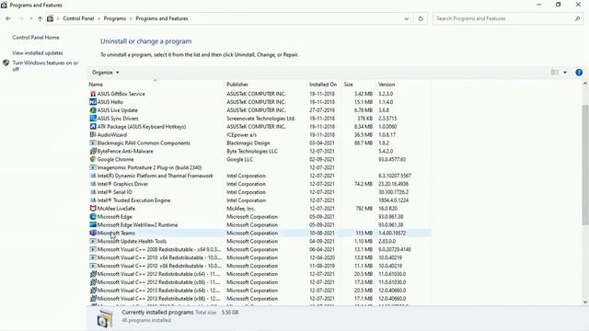The width and height of the screenshot is (589, 331).
Task: Click the Microsoft Update Health Tools icon
Action: pyautogui.click(x=93, y=241)
